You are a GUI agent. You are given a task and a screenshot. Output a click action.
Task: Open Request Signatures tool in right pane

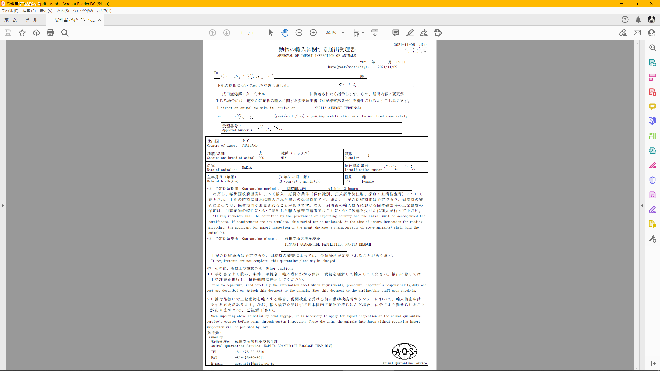click(653, 150)
